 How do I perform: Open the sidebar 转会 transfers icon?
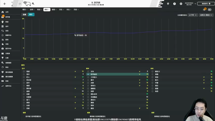pos(3,67)
